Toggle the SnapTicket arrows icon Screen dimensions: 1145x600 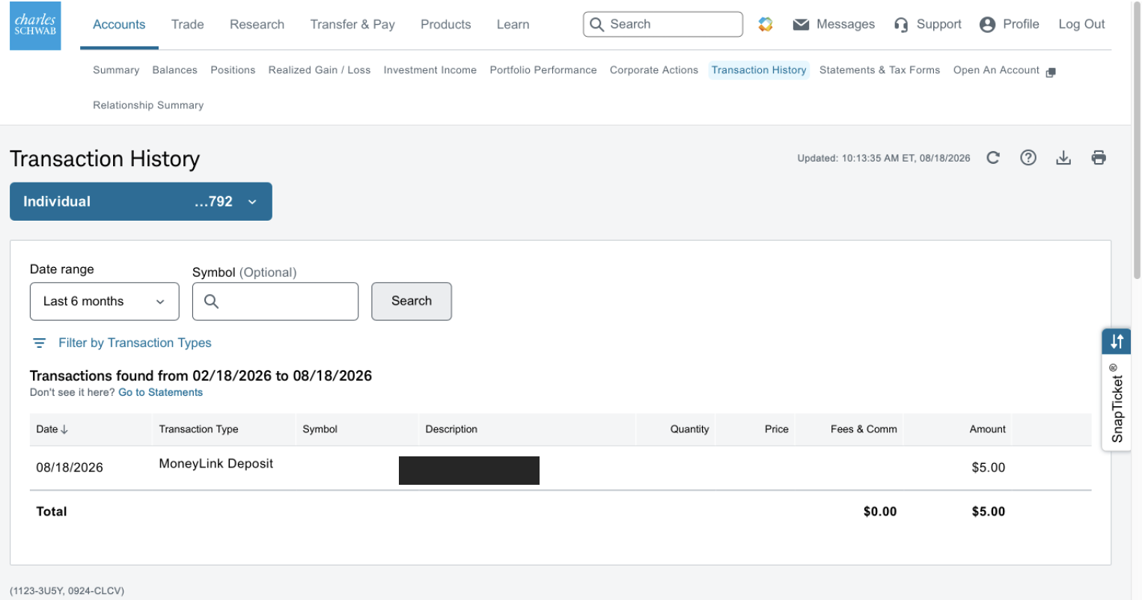tap(1117, 341)
